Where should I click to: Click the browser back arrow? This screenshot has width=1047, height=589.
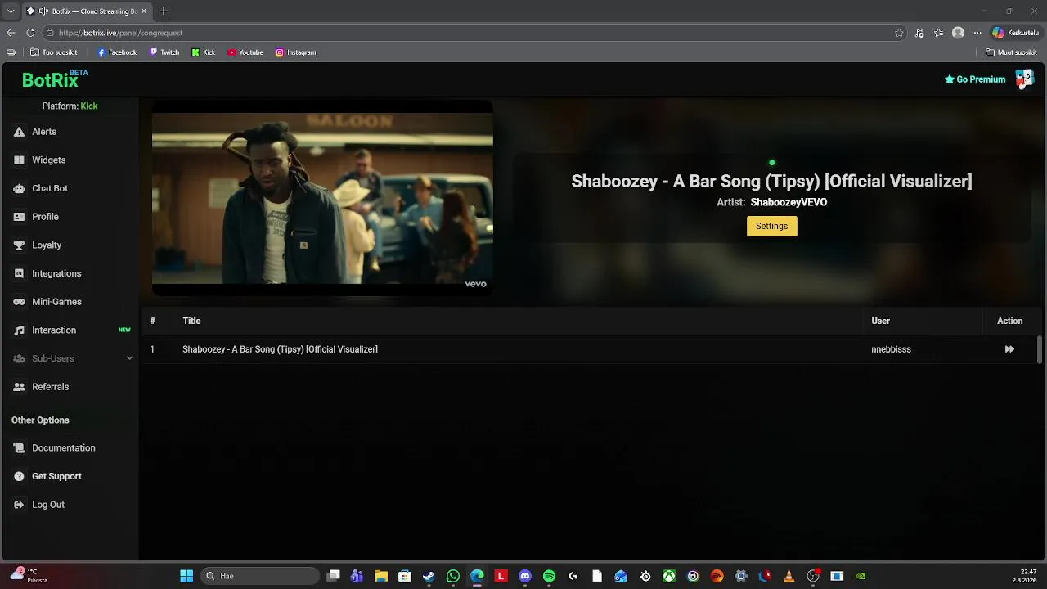tap(11, 33)
